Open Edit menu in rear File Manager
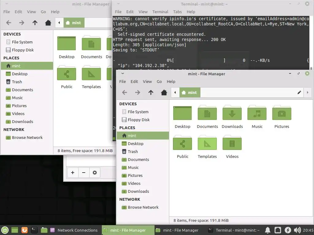Screen dimensions: 314x235 (x=18, y=12)
